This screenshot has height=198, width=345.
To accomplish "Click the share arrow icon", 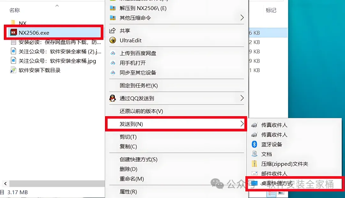I will tap(113, 31).
